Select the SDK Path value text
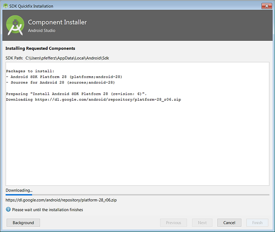 [67, 58]
